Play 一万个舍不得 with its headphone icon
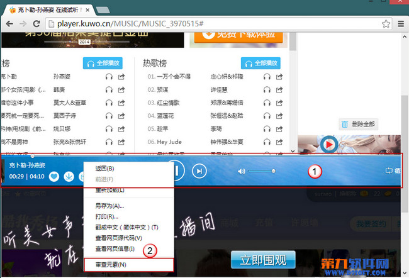Image resolution: width=409 pixels, height=278 pixels. (x=267, y=77)
